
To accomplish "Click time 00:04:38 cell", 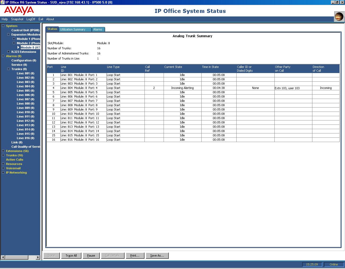I will click(x=219, y=88).
